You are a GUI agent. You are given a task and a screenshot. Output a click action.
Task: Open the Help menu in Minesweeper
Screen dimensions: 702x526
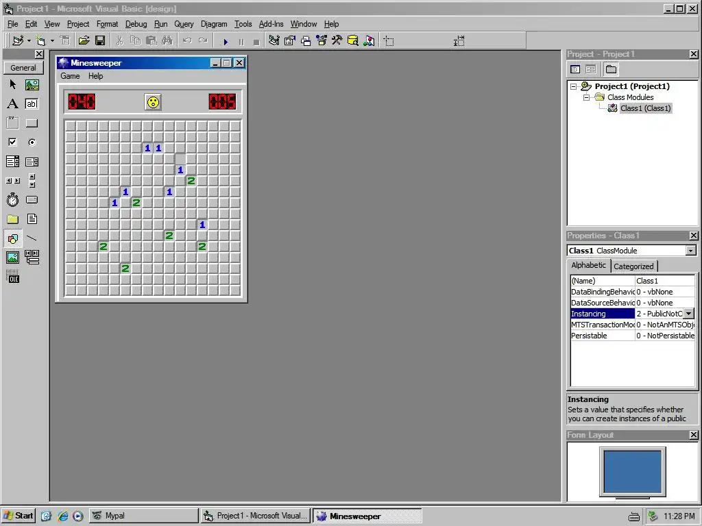95,76
